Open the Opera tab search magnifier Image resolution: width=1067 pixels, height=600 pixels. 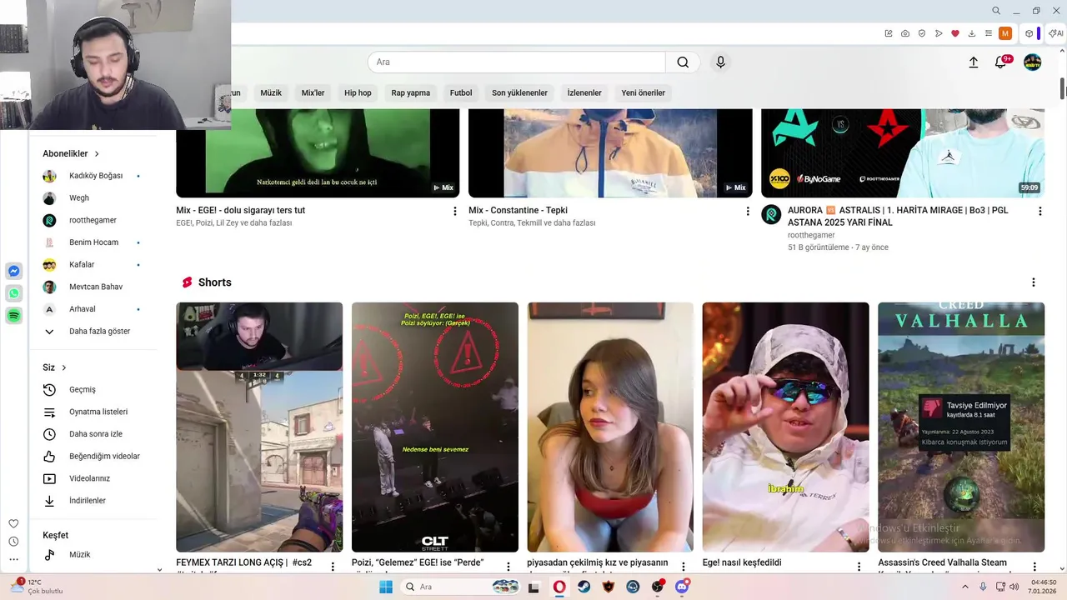tap(996, 11)
